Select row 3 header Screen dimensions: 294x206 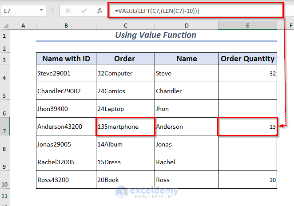[x=5, y=59]
